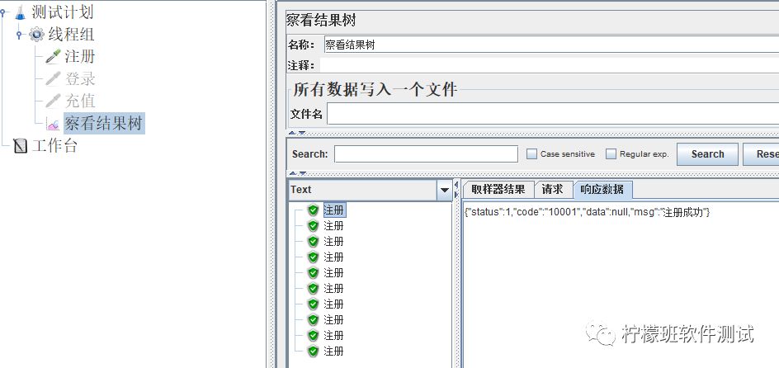The image size is (779, 368).
Task: Collapse search panel arrows below Search field
Action: pyautogui.click(x=298, y=173)
